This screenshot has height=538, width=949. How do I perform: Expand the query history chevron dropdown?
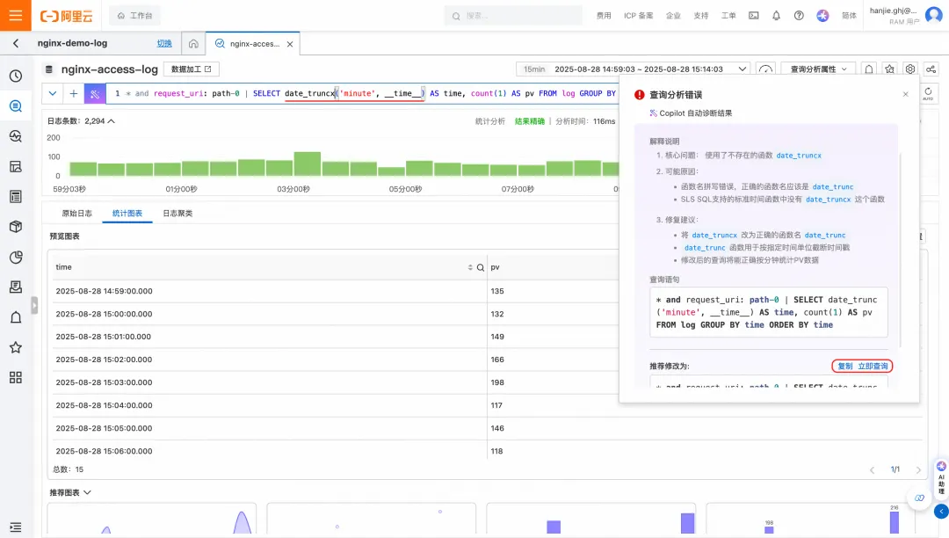point(53,94)
